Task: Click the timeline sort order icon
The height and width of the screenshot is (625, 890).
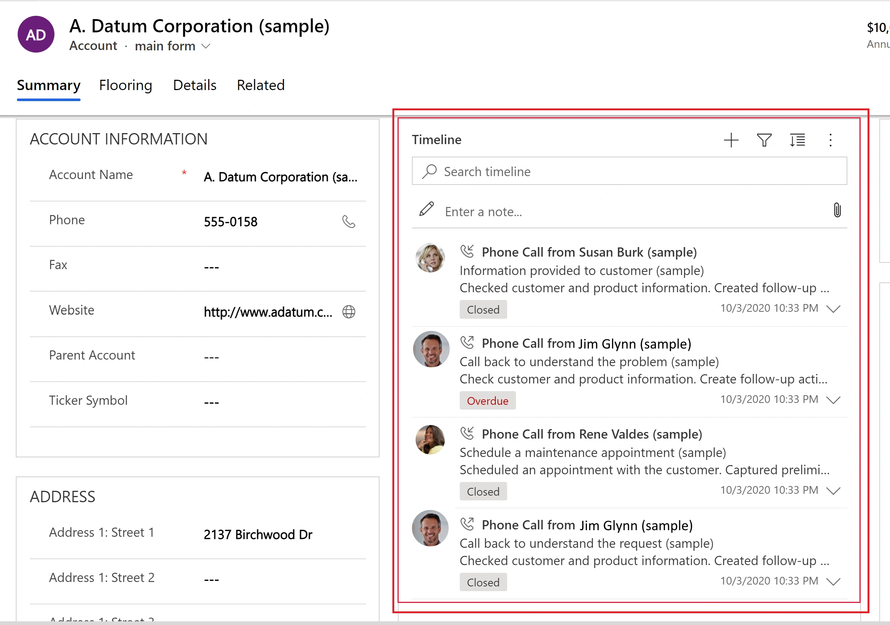Action: (797, 140)
